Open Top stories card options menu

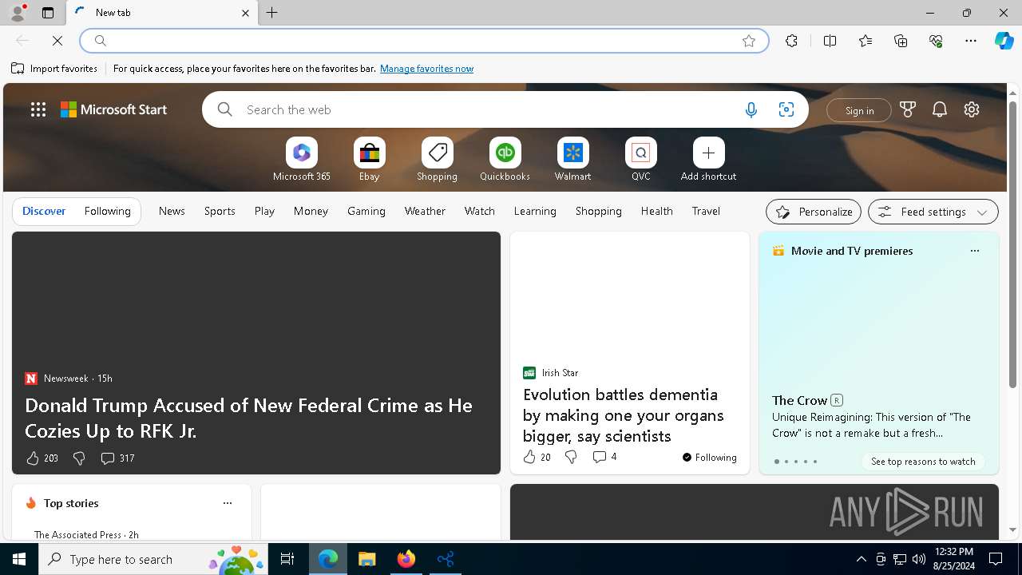(x=228, y=503)
